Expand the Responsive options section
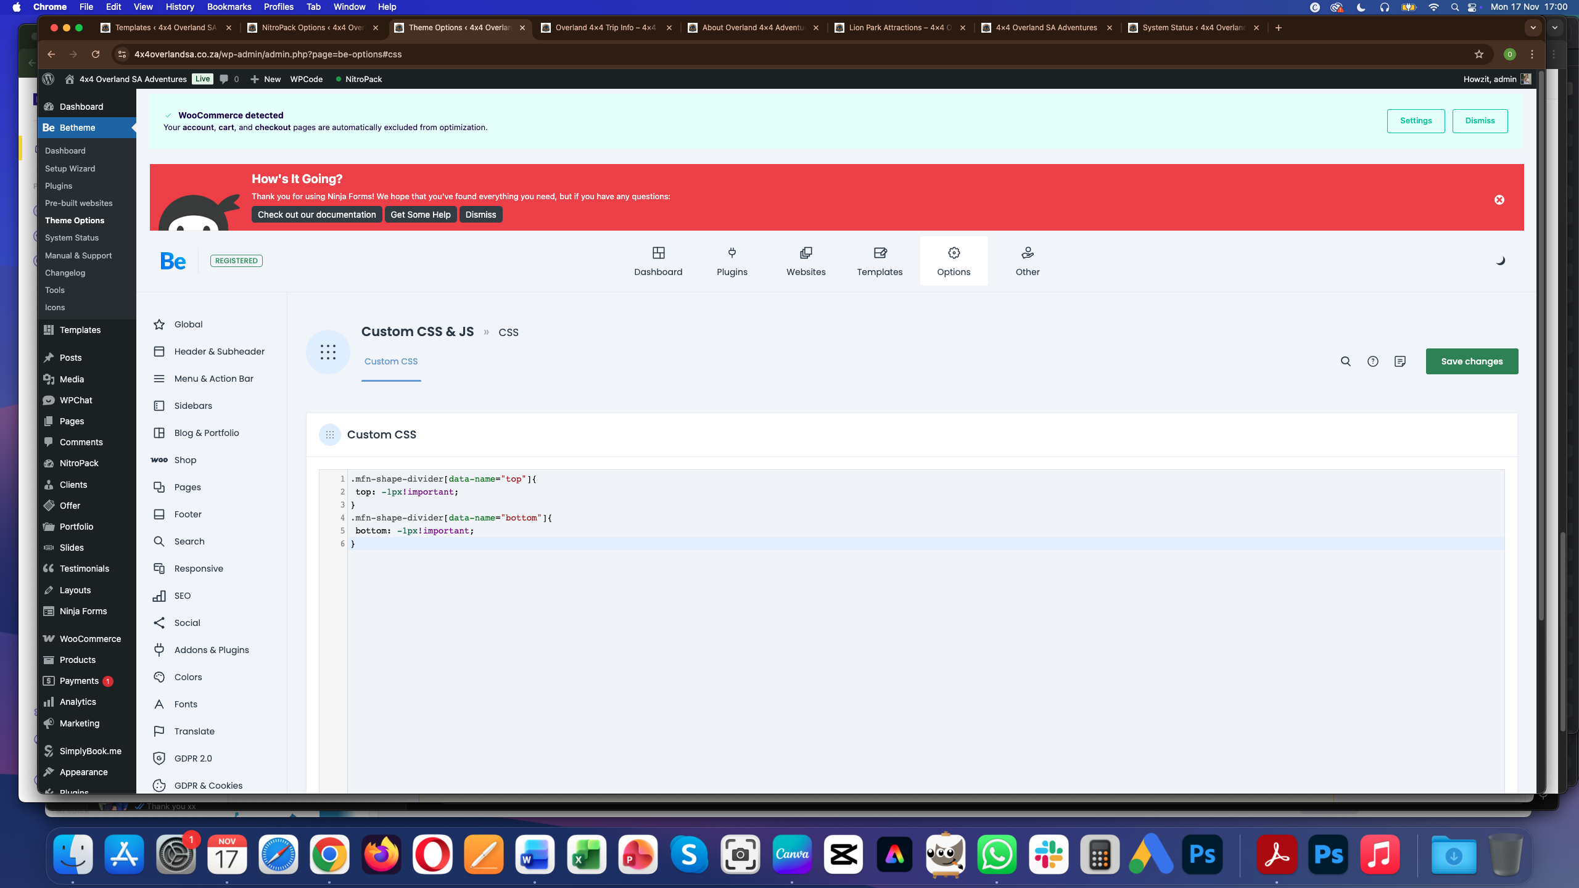1579x888 pixels. pos(198,569)
